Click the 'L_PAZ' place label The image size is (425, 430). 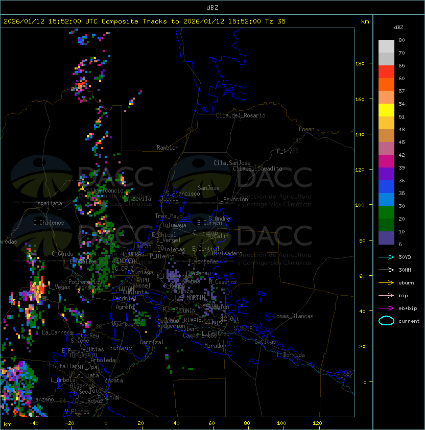345,375
